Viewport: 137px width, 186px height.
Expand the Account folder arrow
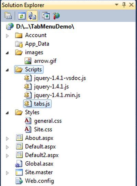(x=7, y=36)
